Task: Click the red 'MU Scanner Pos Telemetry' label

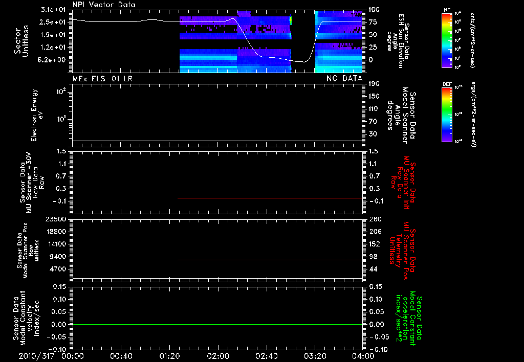Action: (402, 251)
